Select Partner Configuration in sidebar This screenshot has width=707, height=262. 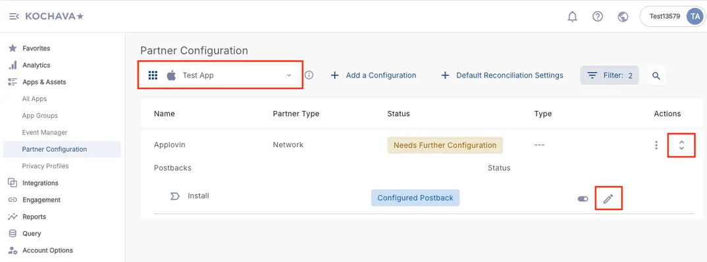coord(62,149)
